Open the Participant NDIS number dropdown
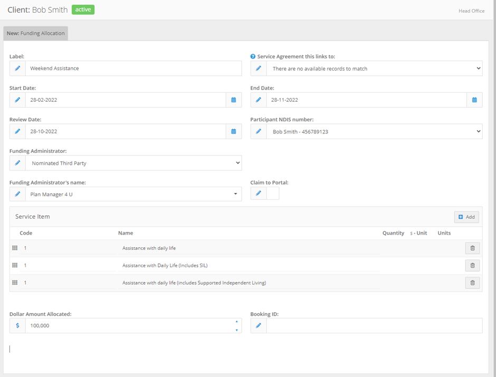Screen dimensions: 496x377 tap(374, 131)
